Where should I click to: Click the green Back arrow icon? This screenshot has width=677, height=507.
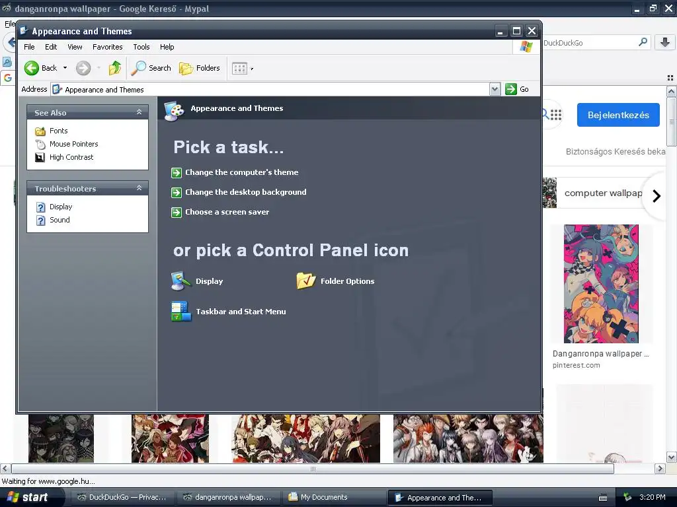(32, 68)
